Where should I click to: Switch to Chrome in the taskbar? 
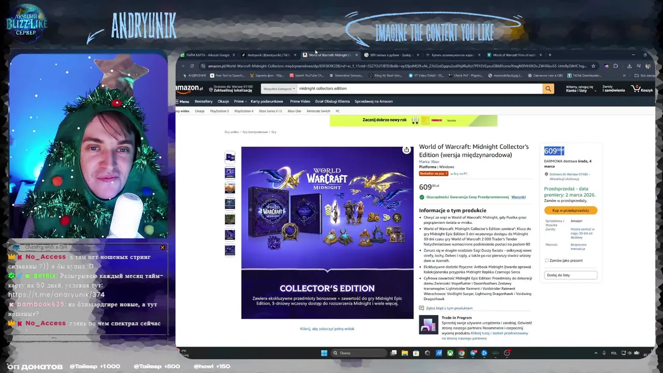tap(462, 353)
